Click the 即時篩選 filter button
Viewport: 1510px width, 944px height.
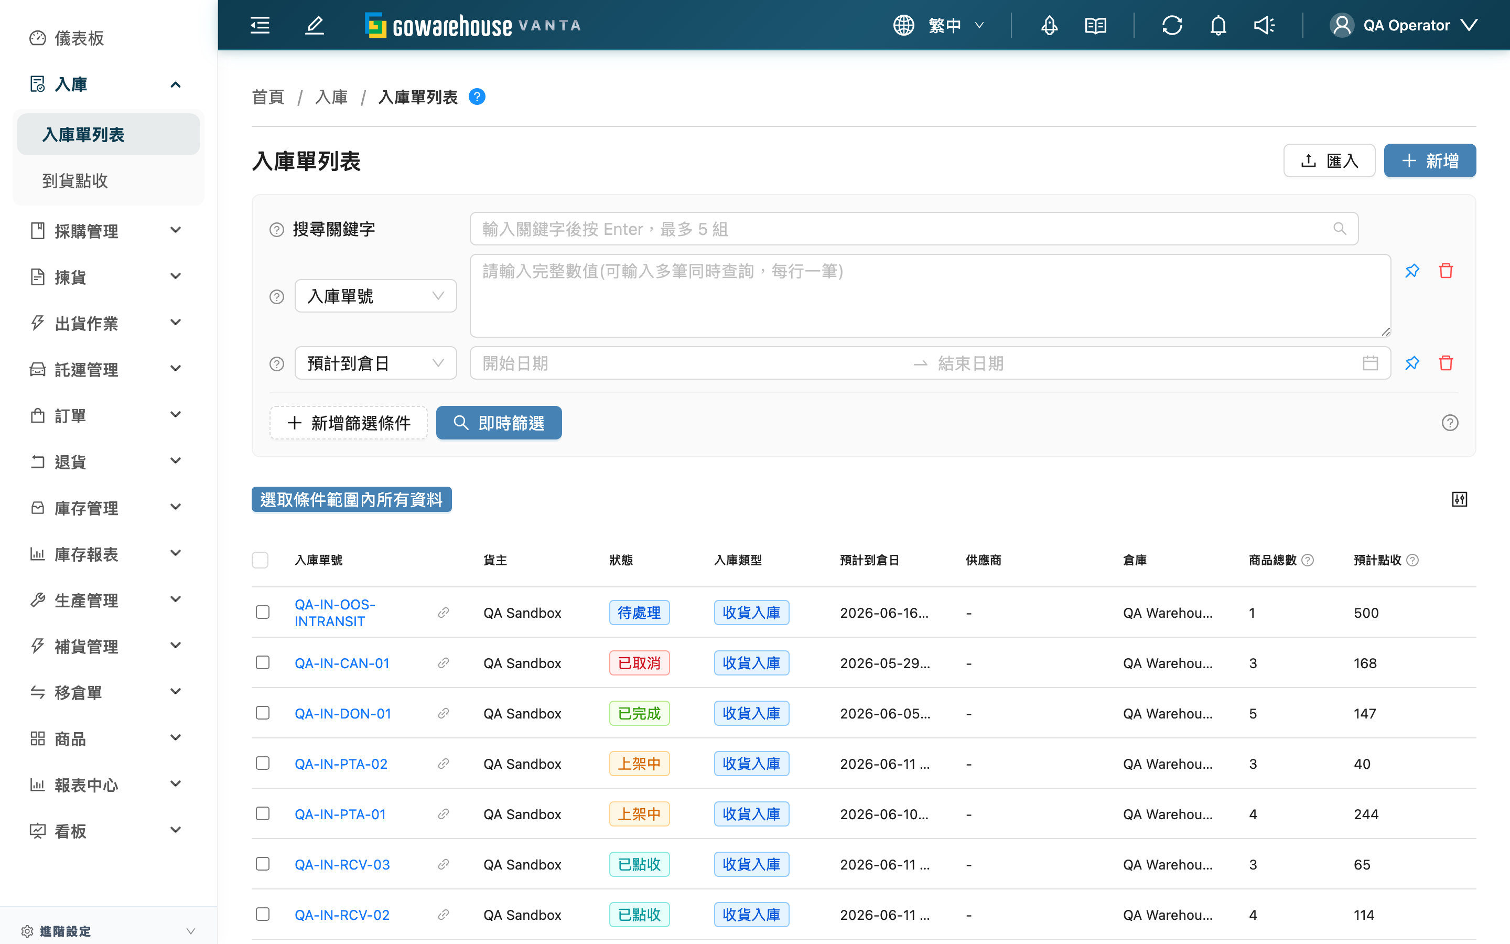499,423
